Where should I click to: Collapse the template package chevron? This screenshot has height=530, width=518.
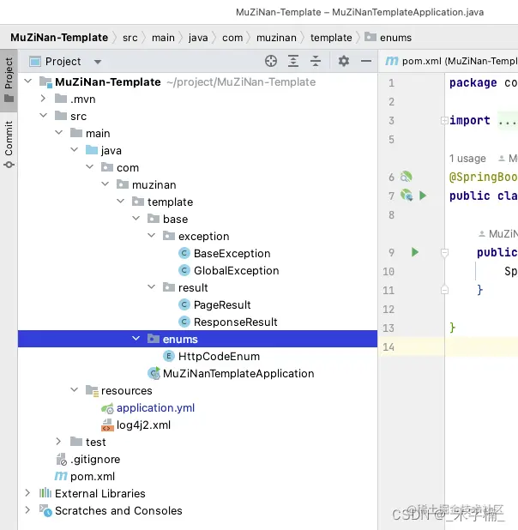[120, 202]
